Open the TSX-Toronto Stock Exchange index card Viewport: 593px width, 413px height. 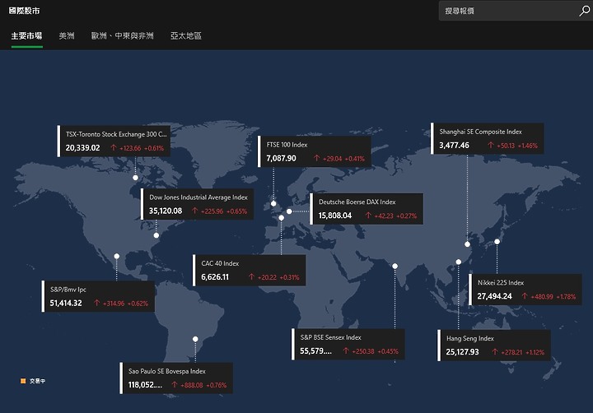(x=114, y=141)
